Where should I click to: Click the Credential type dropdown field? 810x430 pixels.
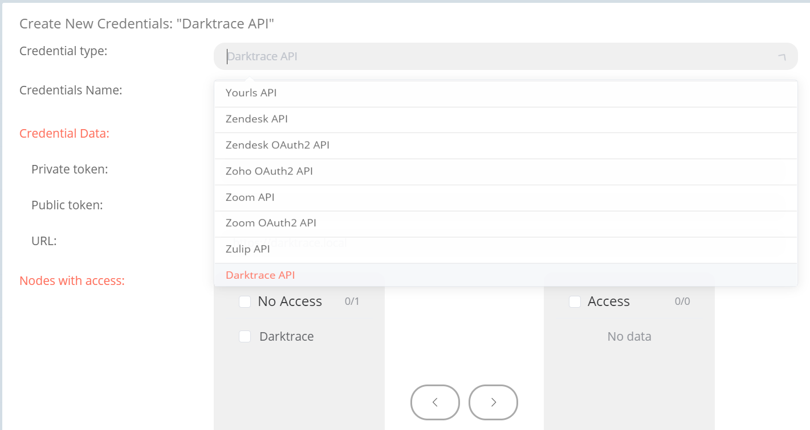(506, 56)
